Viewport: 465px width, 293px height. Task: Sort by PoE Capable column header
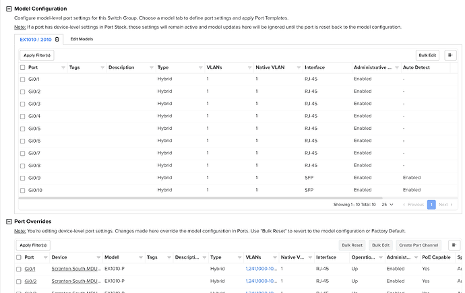tap(436, 257)
